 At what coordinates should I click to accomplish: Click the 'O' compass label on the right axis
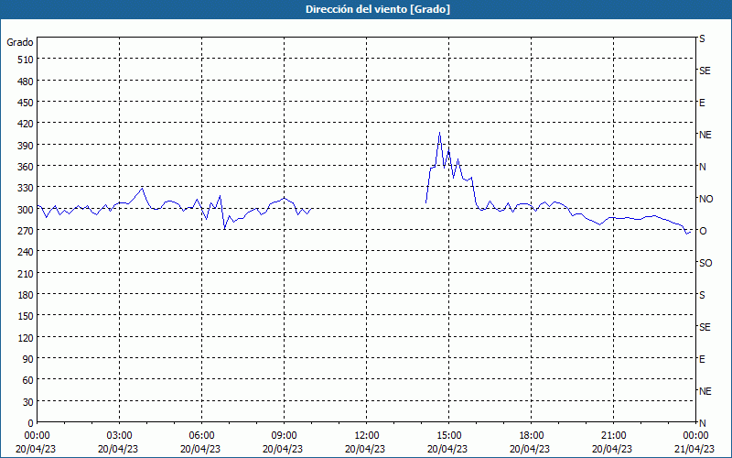pyautogui.click(x=703, y=231)
